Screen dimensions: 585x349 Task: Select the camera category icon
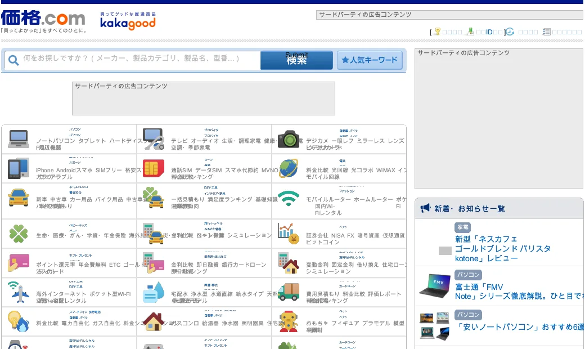(x=289, y=139)
